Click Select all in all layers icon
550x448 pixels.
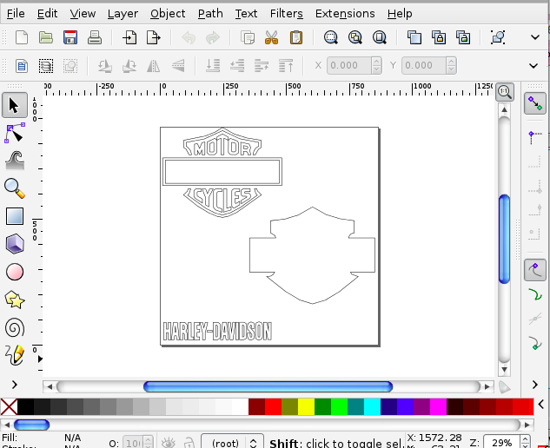point(46,66)
